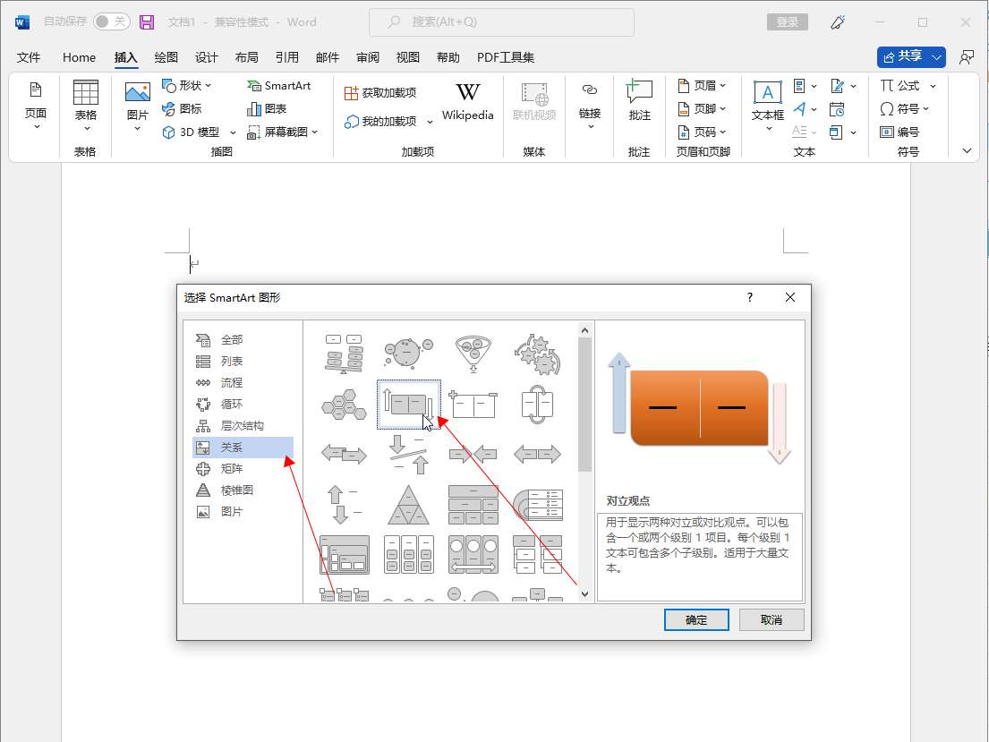Expand the 屏幕截图 screenshot dropdown
Screen dimensions: 989x742
pos(283,132)
